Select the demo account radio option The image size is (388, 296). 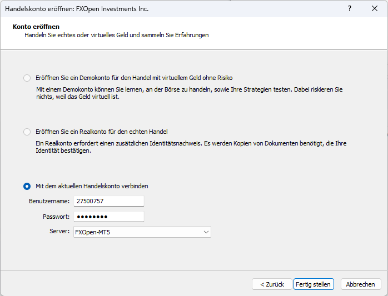(27, 78)
